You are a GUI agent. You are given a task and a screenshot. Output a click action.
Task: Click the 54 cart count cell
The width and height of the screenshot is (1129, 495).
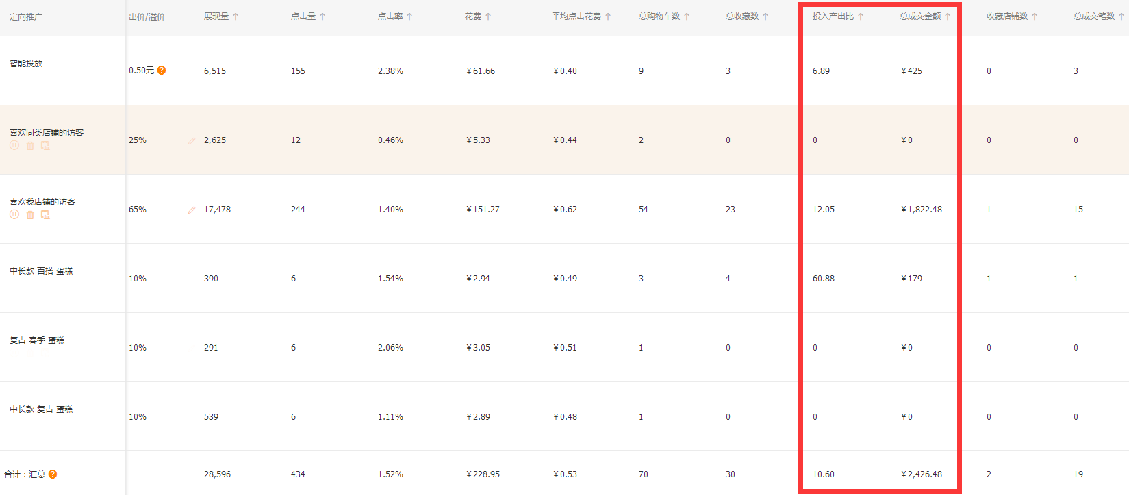(644, 210)
